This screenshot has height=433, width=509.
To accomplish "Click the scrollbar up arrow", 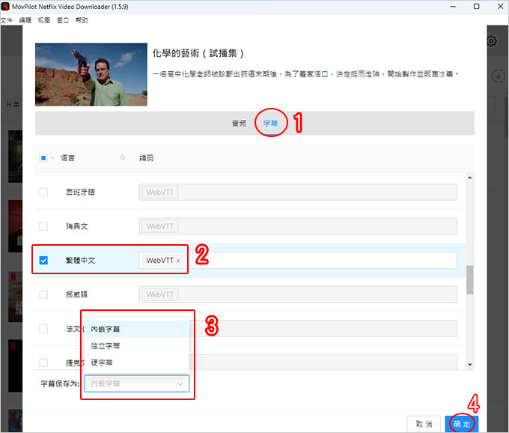I will click(x=470, y=178).
